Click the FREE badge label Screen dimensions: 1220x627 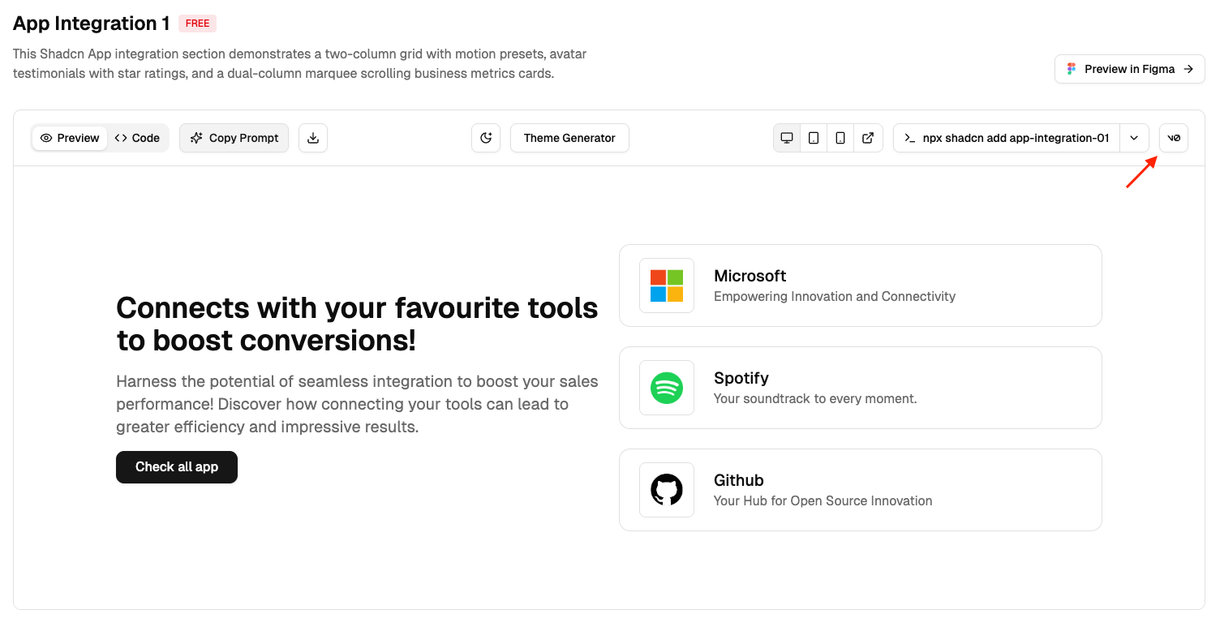pyautogui.click(x=197, y=24)
